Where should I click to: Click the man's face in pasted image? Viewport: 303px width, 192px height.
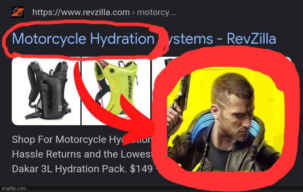coord(238,112)
